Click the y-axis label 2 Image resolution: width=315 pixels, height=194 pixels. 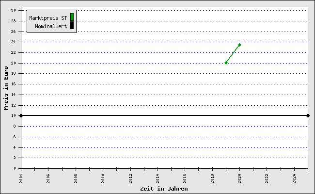click(x=15, y=158)
